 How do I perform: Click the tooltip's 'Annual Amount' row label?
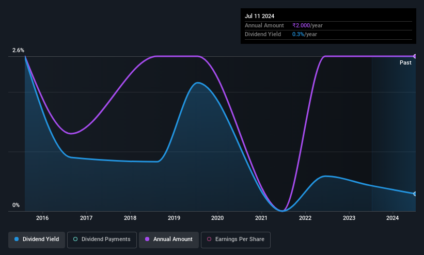264,25
